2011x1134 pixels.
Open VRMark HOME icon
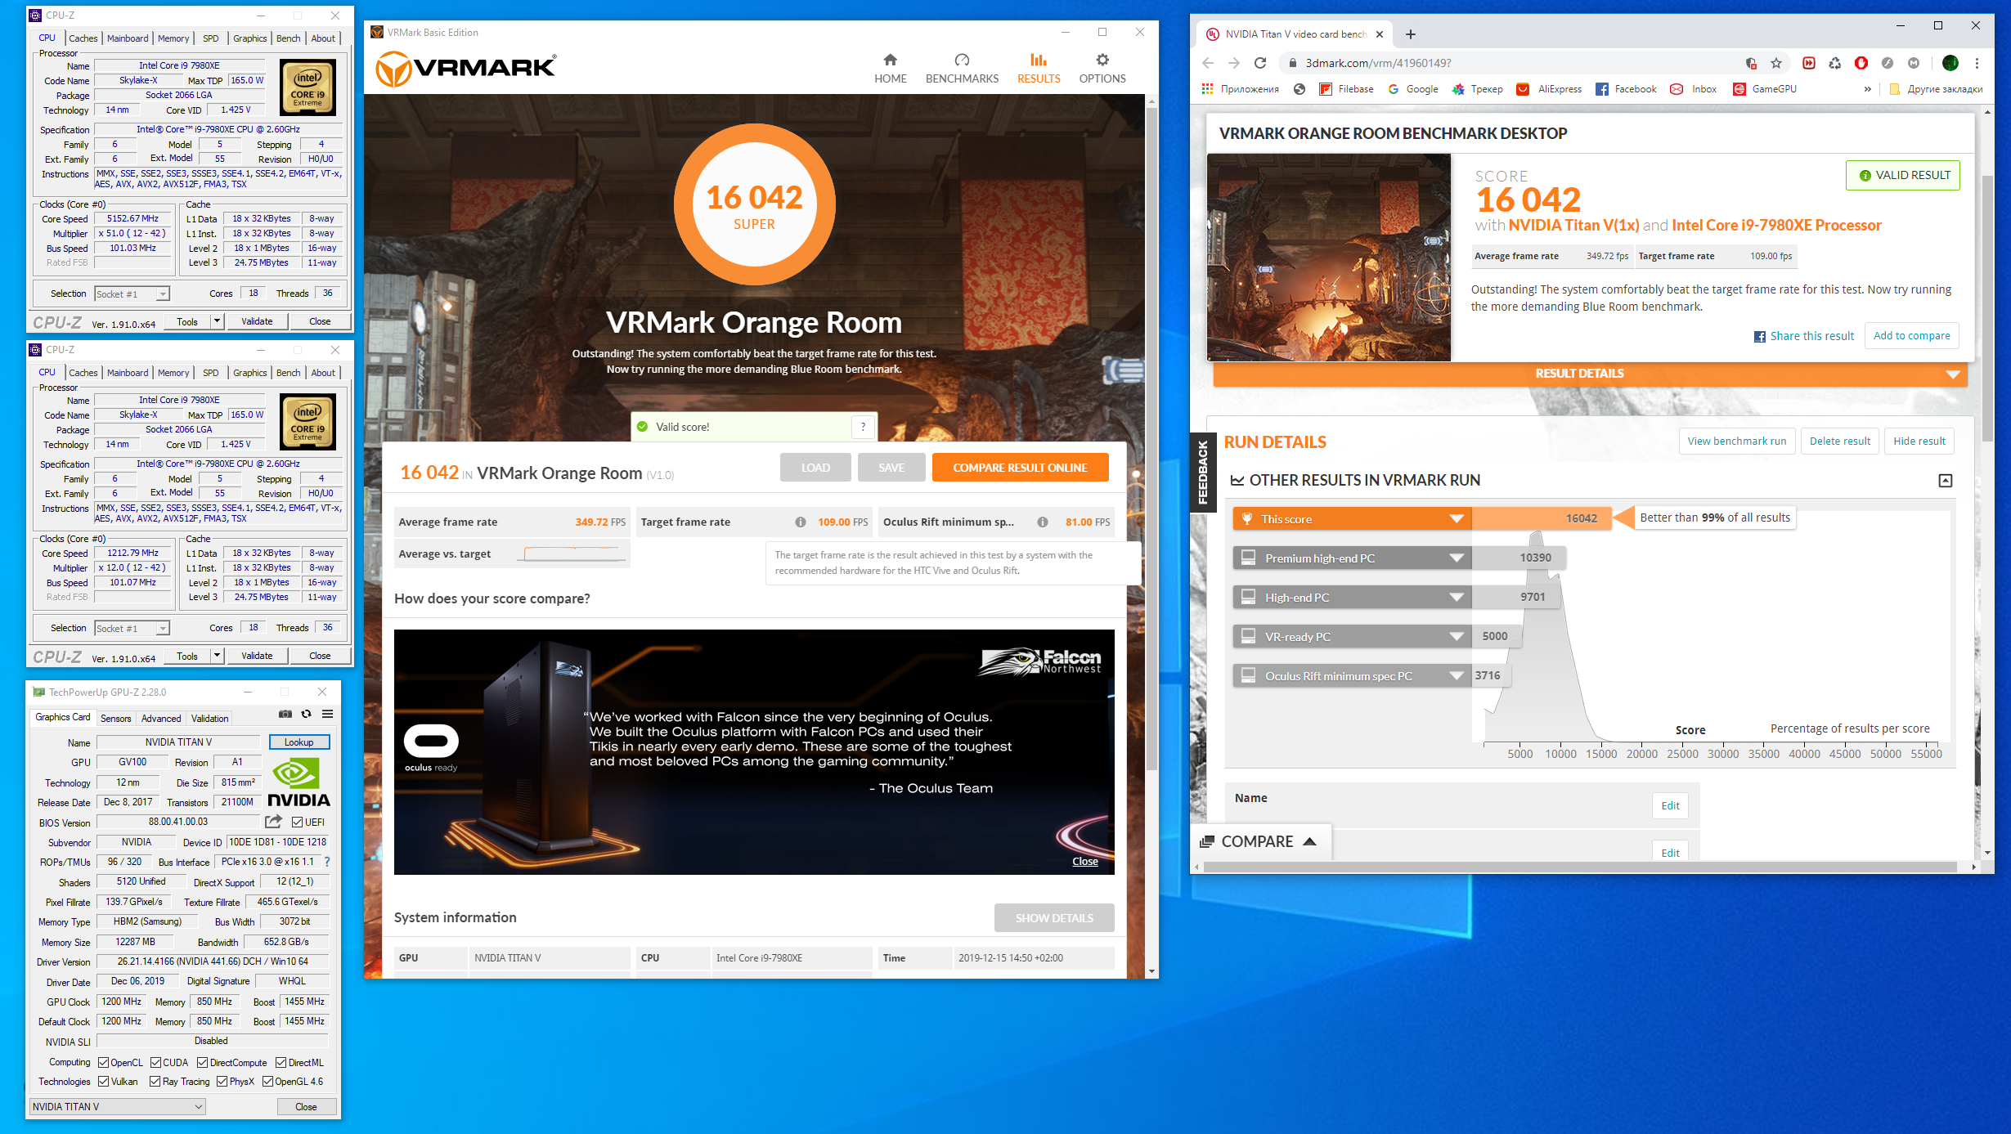pyautogui.click(x=890, y=60)
